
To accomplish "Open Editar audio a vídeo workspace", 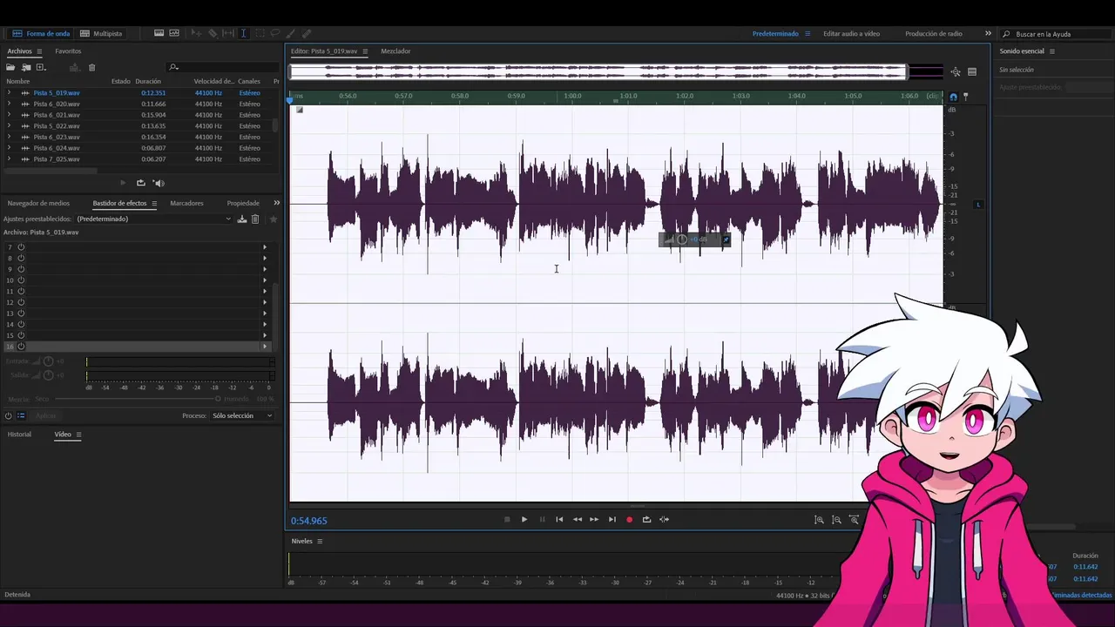I will (x=851, y=34).
